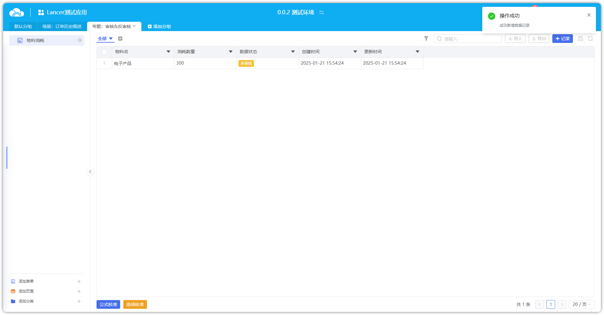
Task: Open 消耗数量 column dropdown arrow
Action: coord(231,52)
